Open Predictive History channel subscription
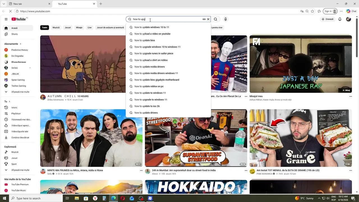359x202 pixels. point(18,50)
